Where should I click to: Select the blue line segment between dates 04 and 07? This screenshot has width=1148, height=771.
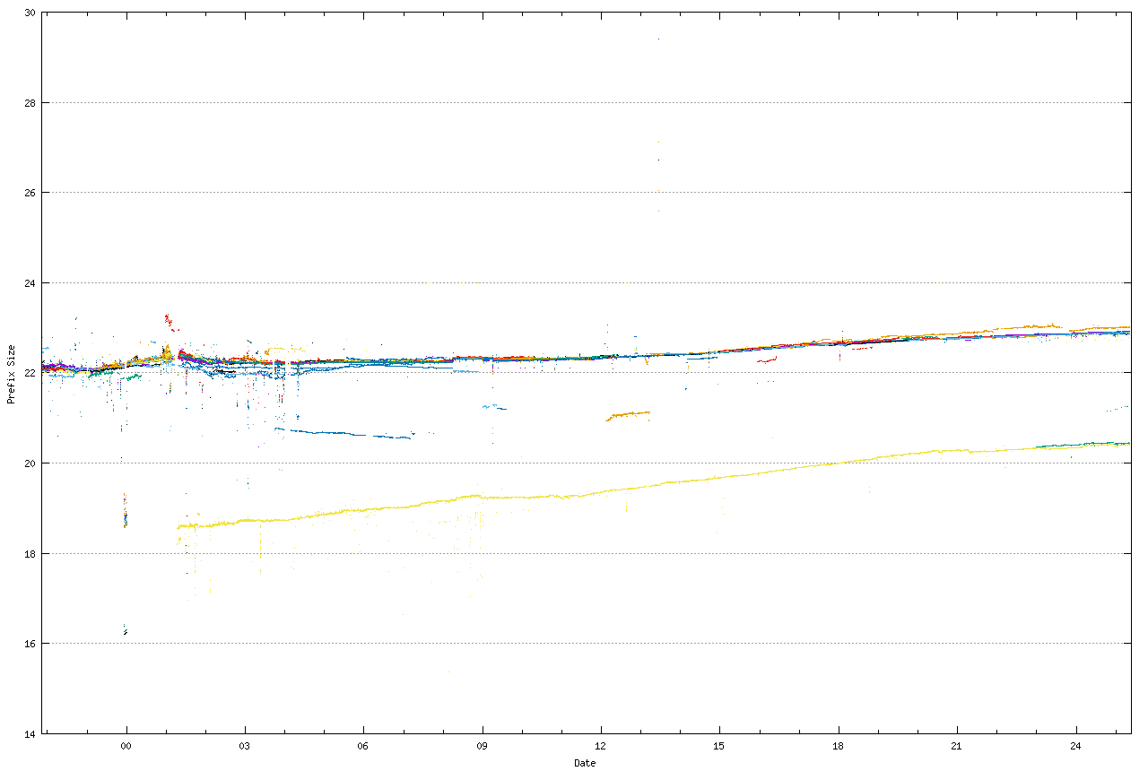click(341, 433)
